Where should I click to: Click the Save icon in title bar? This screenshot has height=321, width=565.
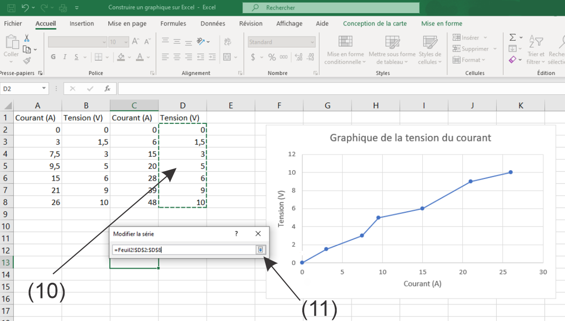click(11, 8)
